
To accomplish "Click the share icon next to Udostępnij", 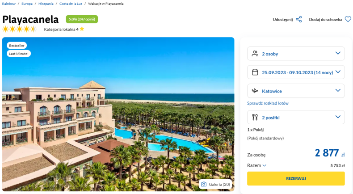I will coord(299,19).
